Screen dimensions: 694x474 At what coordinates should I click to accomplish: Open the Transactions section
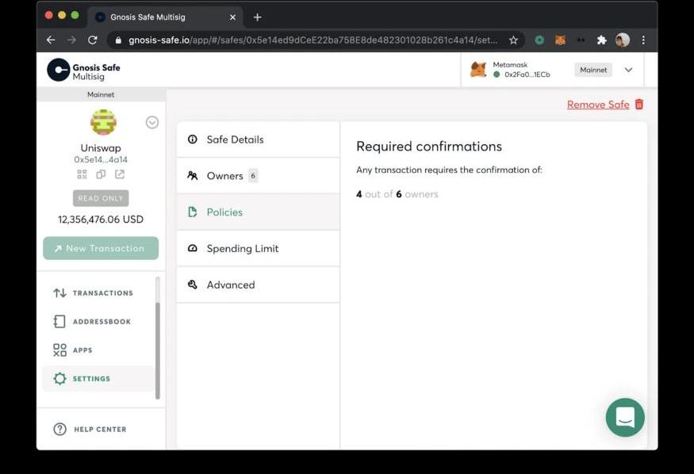pos(98,293)
